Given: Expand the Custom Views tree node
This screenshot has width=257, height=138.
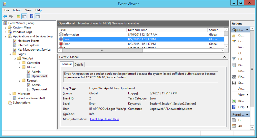Looking at the screenshot, I should (x=6, y=28).
